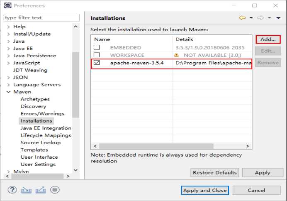Select Java EE Integration under Maven
Screen dimensions: 287x201
pyautogui.click(x=46, y=128)
